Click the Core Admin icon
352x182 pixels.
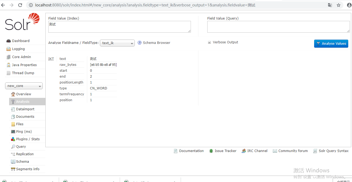(9, 57)
